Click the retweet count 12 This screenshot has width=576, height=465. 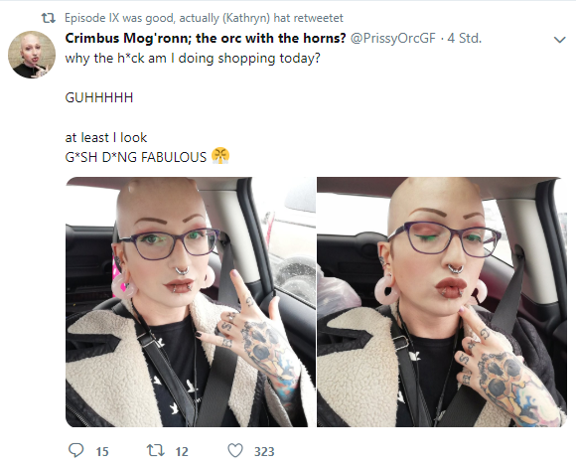coord(182,451)
